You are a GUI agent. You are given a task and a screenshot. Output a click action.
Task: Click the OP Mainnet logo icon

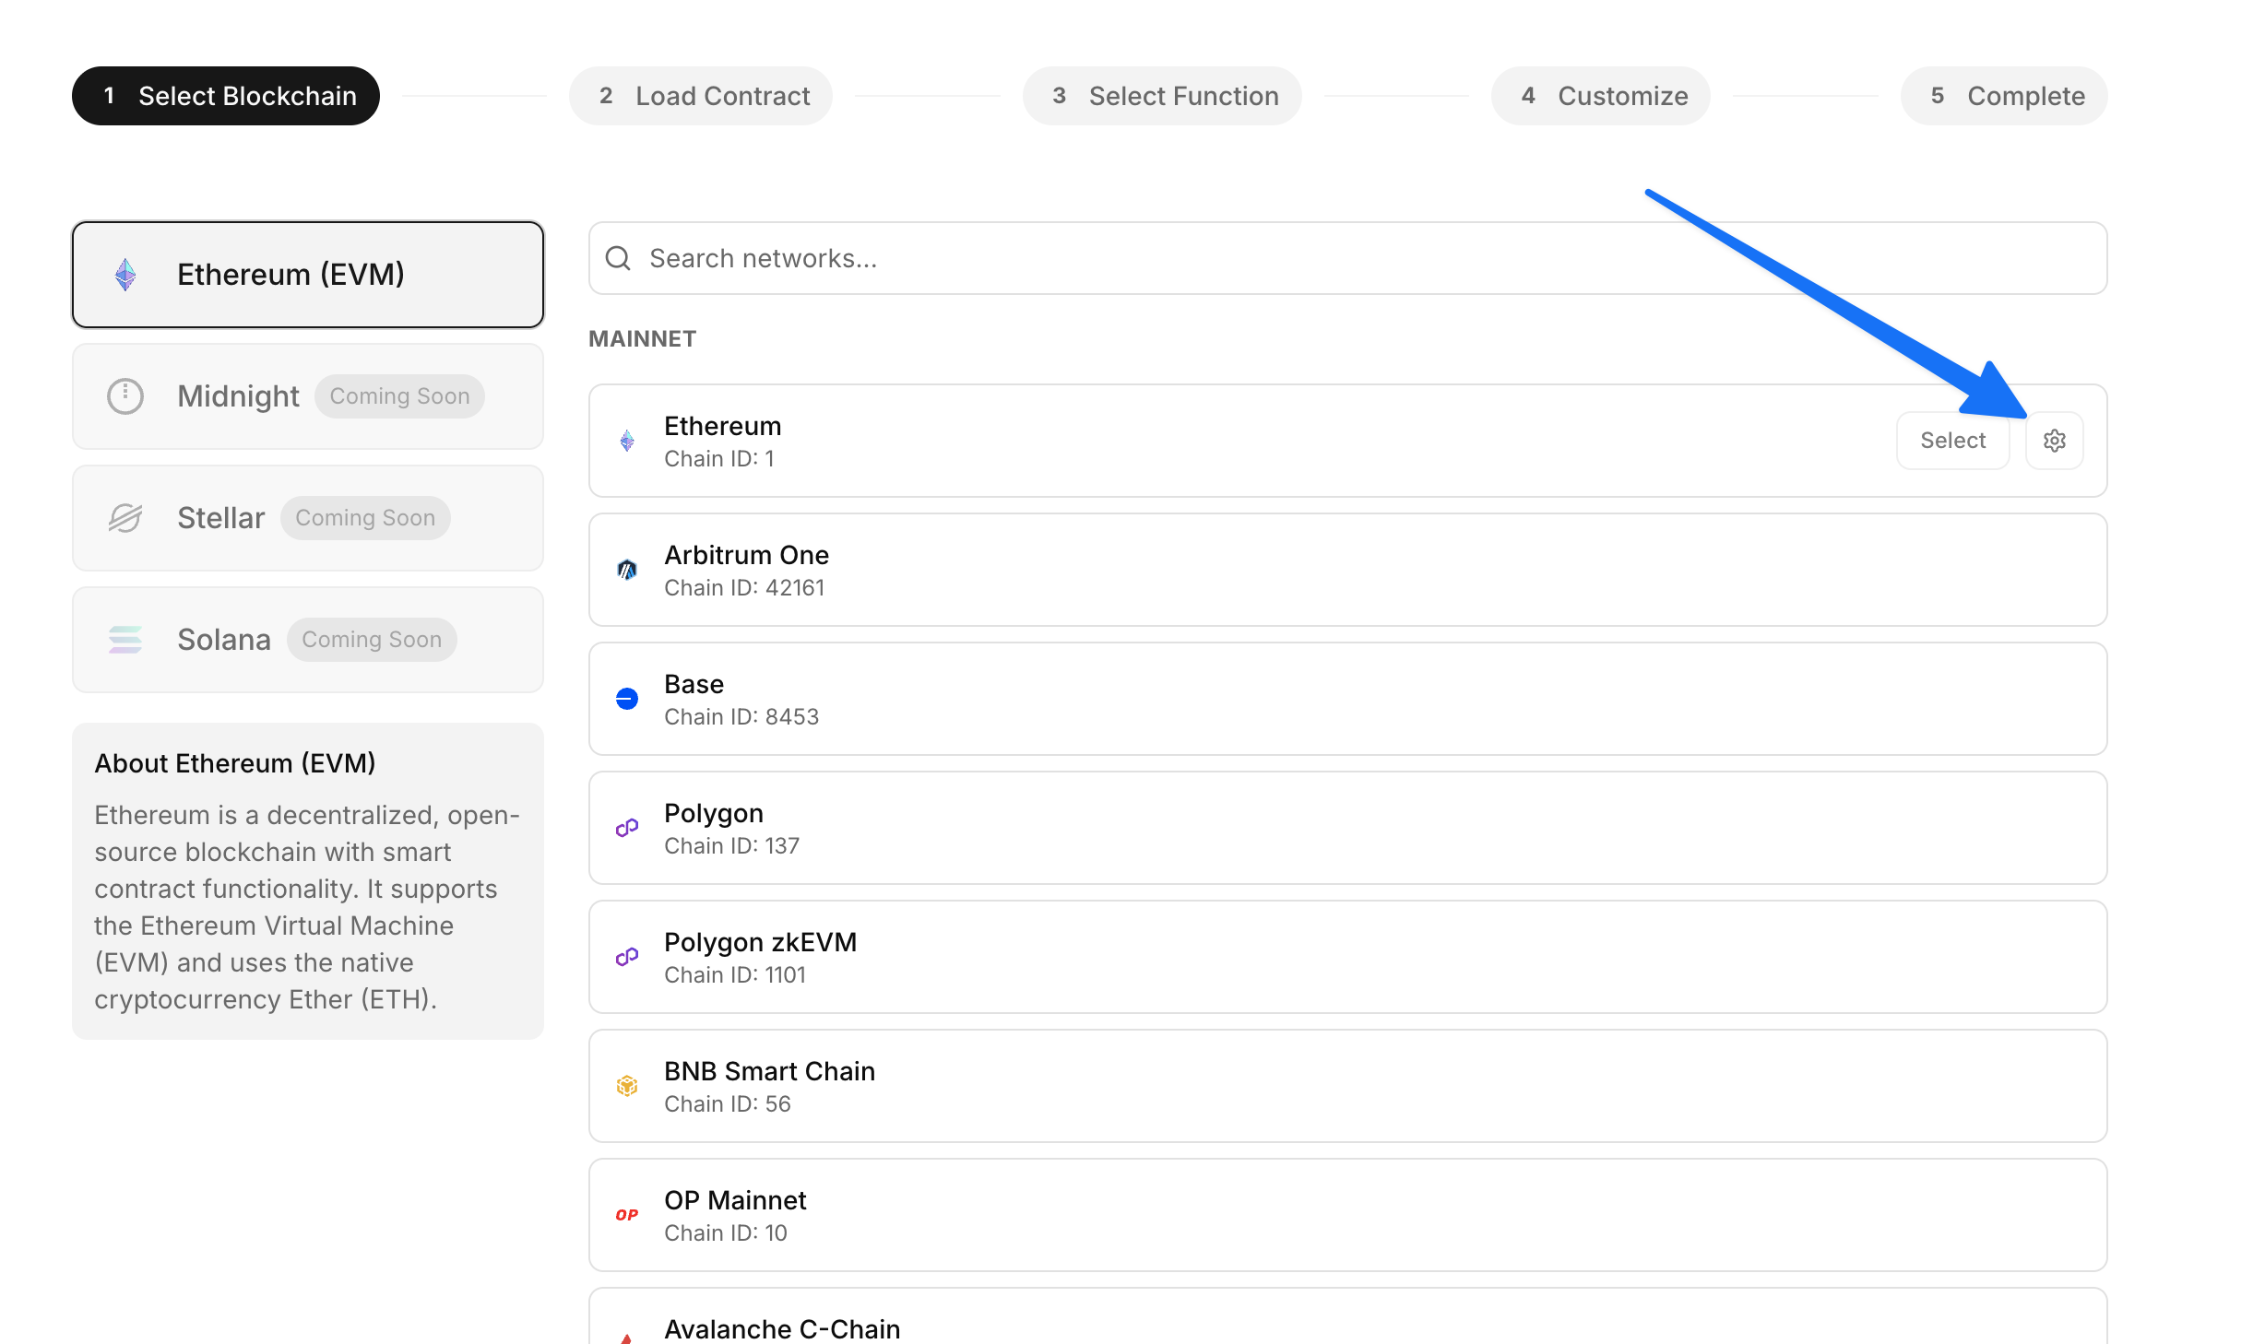pyautogui.click(x=627, y=1215)
